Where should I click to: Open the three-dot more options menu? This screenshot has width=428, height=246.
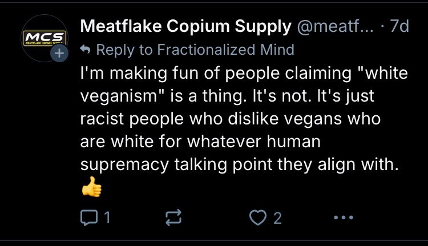[x=344, y=217]
